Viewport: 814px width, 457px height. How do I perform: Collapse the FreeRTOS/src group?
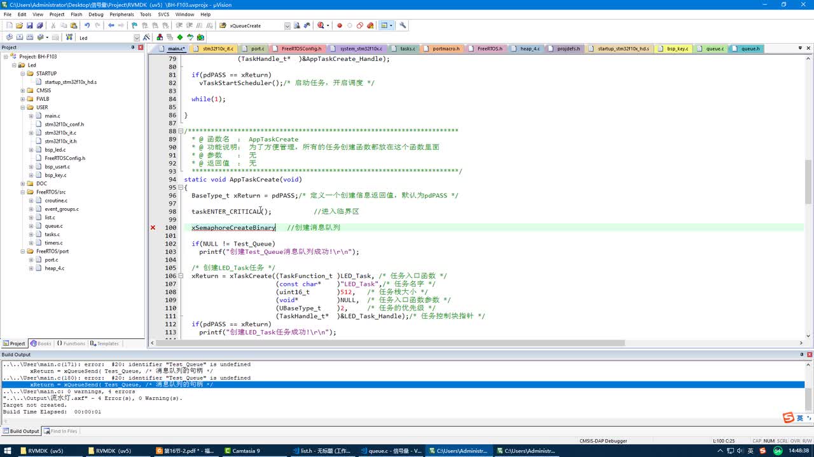pyautogui.click(x=22, y=192)
